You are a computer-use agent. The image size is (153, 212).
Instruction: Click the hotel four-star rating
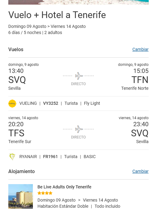point(45,193)
